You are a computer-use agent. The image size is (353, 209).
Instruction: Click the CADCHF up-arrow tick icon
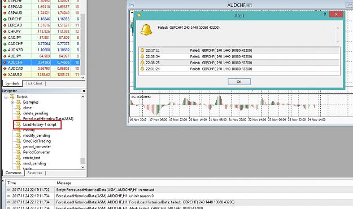click(x=5, y=44)
